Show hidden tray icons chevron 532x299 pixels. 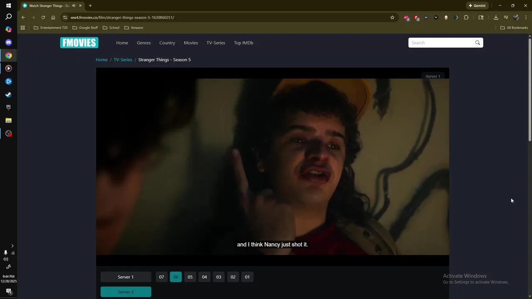[12, 246]
